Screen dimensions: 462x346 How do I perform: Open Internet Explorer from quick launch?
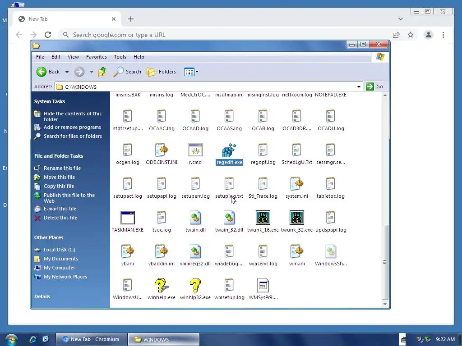pyautogui.click(x=32, y=339)
